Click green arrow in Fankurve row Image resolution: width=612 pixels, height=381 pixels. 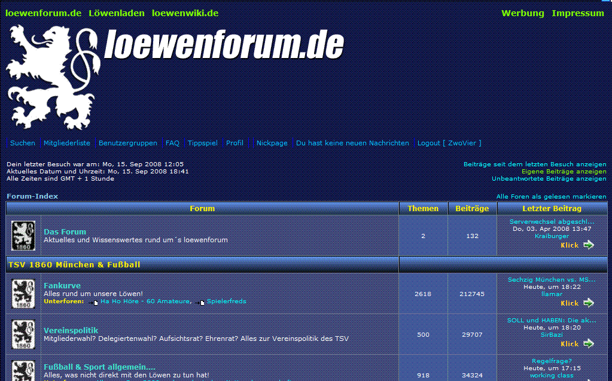coord(589,303)
